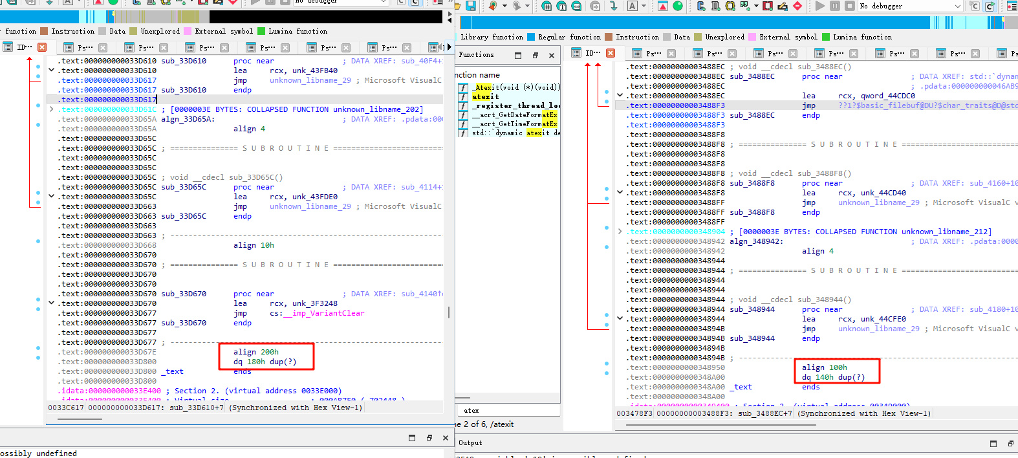Select __acrt_GetDateFormatEx in Functions list

(x=515, y=114)
